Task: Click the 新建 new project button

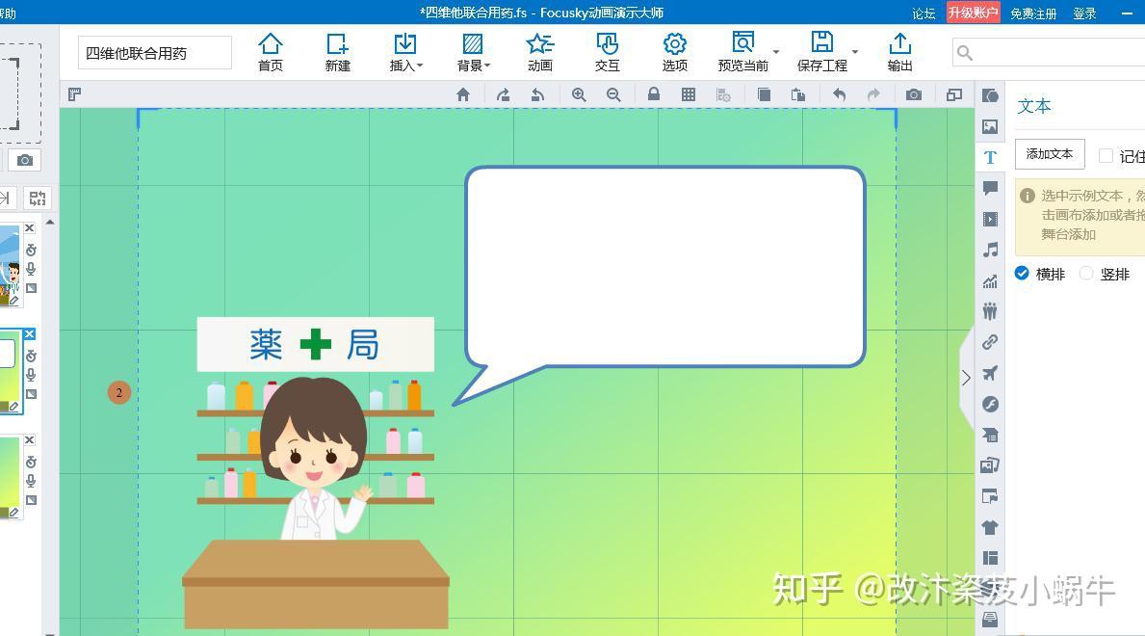Action: click(337, 52)
